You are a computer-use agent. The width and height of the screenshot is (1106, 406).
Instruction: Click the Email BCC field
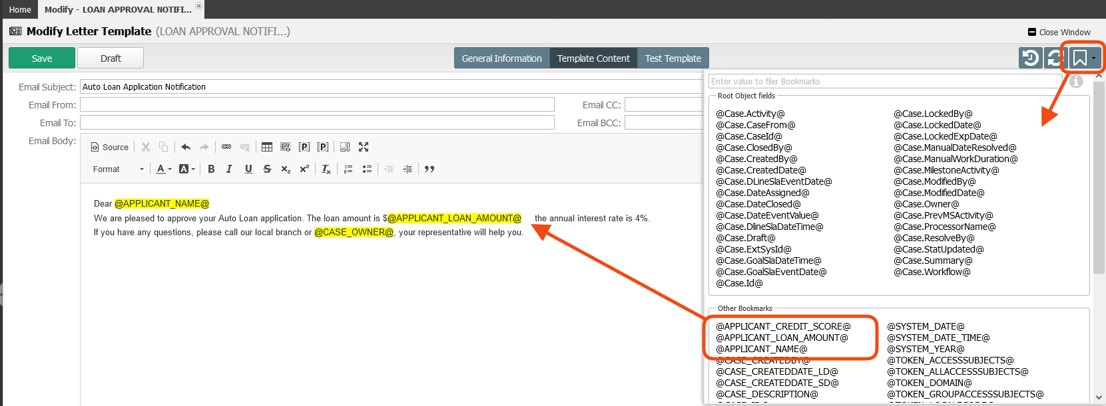[x=664, y=122]
